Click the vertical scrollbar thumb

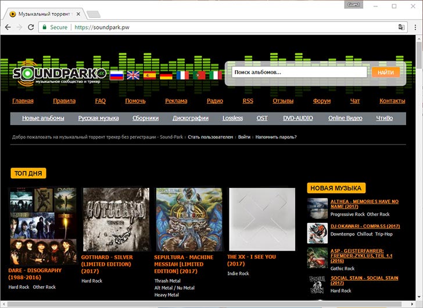[x=419, y=55]
